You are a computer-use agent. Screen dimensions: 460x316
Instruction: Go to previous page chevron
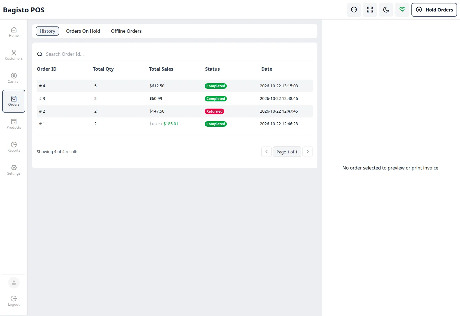click(x=267, y=152)
